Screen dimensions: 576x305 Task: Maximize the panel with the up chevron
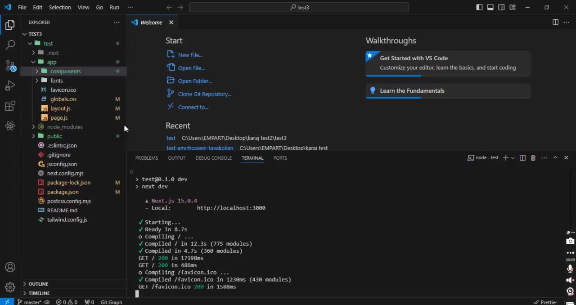tap(555, 158)
